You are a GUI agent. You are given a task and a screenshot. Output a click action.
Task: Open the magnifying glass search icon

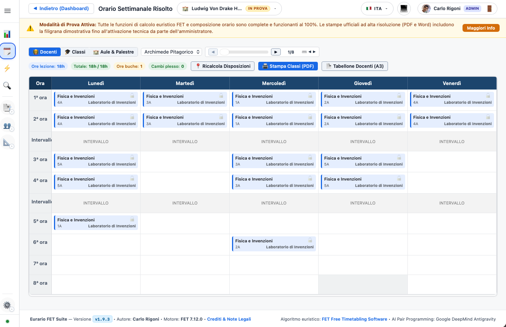click(7, 86)
